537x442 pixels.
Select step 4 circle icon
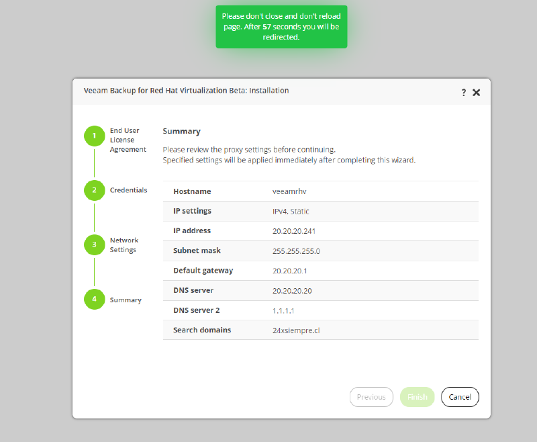pos(94,299)
